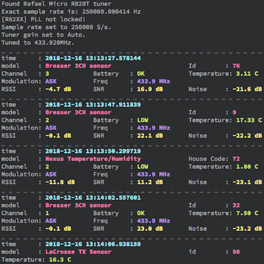Click the House Code value '72'
This screenshot has width=264, height=264.
point(236,159)
